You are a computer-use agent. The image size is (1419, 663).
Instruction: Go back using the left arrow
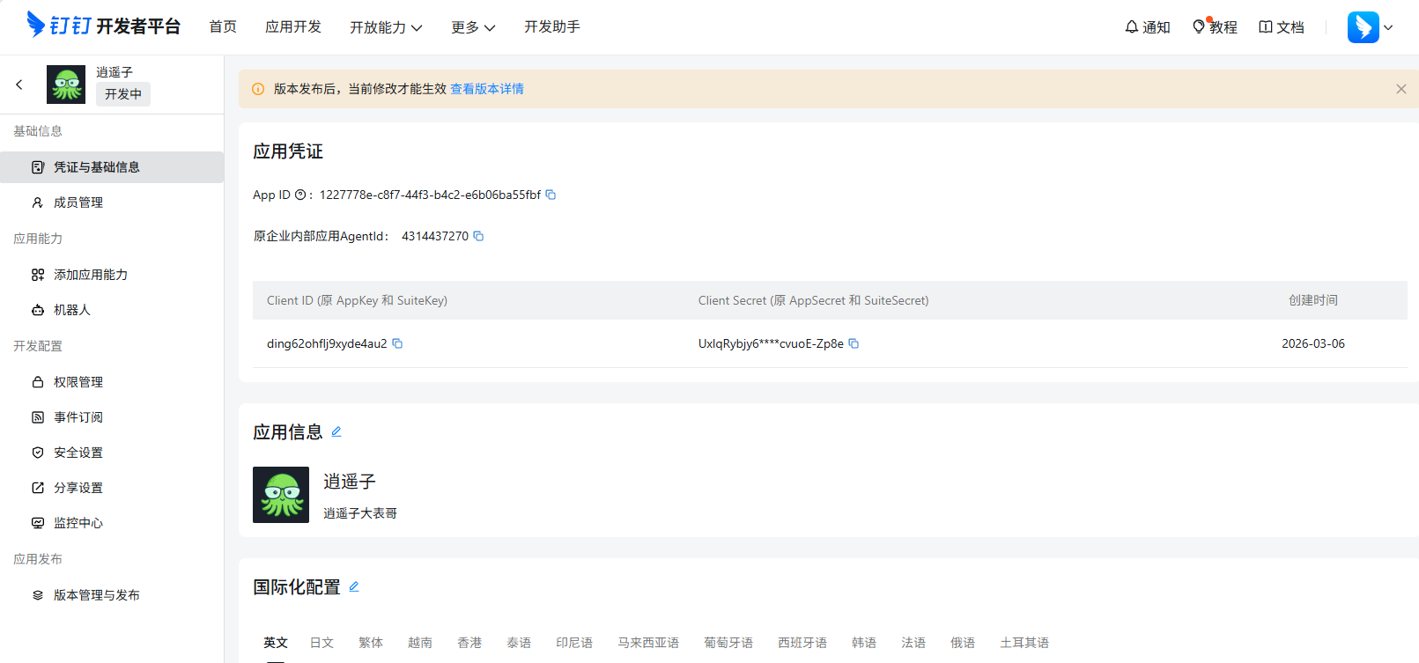coord(19,85)
